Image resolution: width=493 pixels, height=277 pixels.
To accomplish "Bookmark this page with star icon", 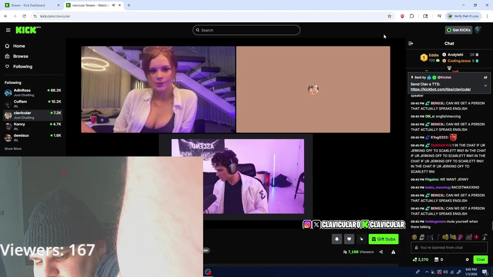I will [389, 16].
